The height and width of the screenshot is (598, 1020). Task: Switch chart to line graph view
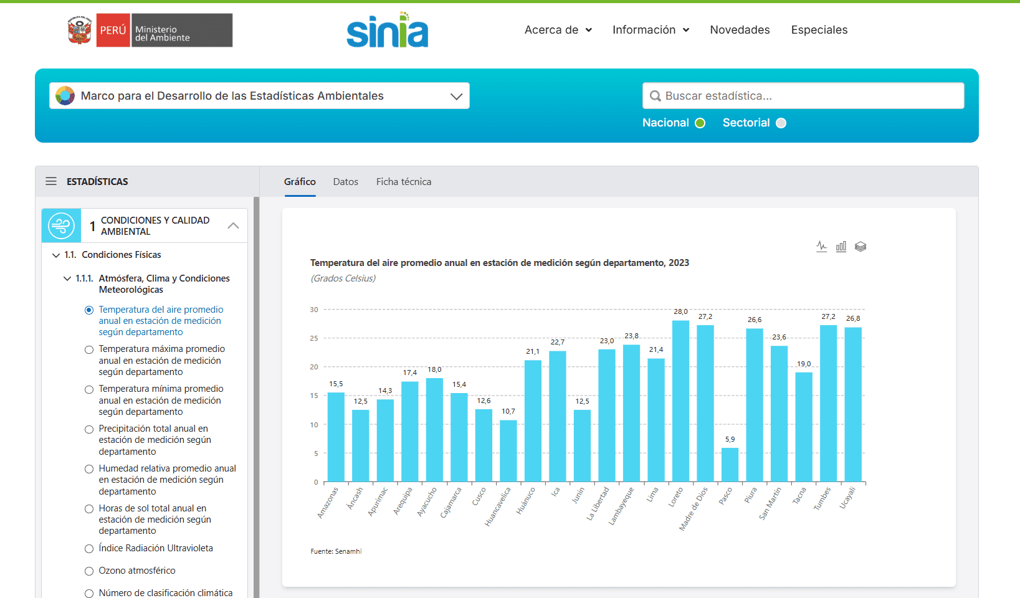[x=821, y=247]
